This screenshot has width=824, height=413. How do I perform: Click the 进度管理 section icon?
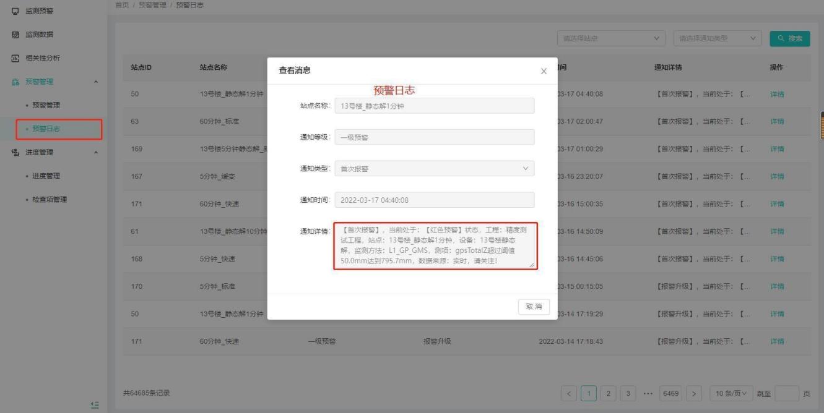(x=15, y=153)
